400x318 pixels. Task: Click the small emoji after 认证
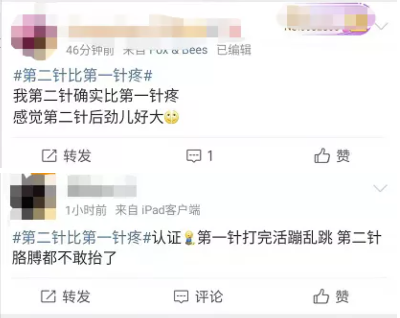189,238
